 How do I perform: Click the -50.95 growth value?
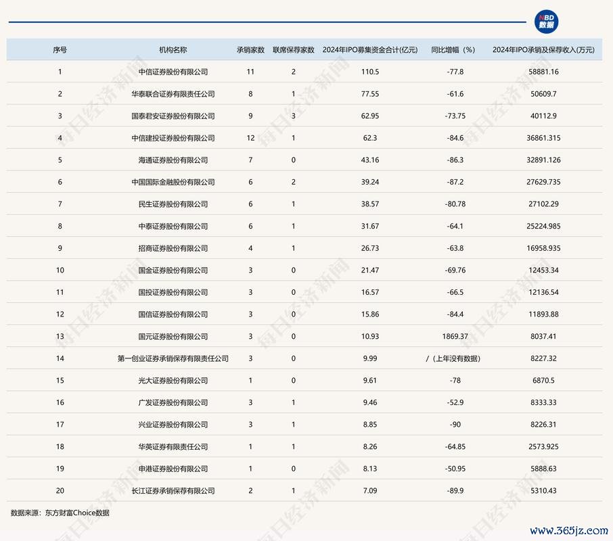click(x=455, y=469)
